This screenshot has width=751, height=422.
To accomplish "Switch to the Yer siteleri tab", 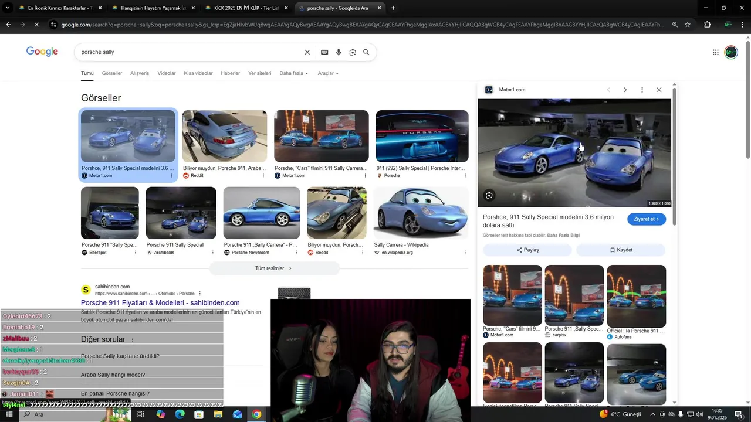I will pos(260,73).
